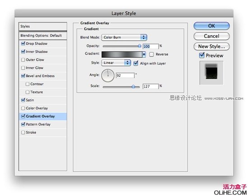
Task: Uncheck Bevel and Emboss checkbox
Action: [23, 76]
